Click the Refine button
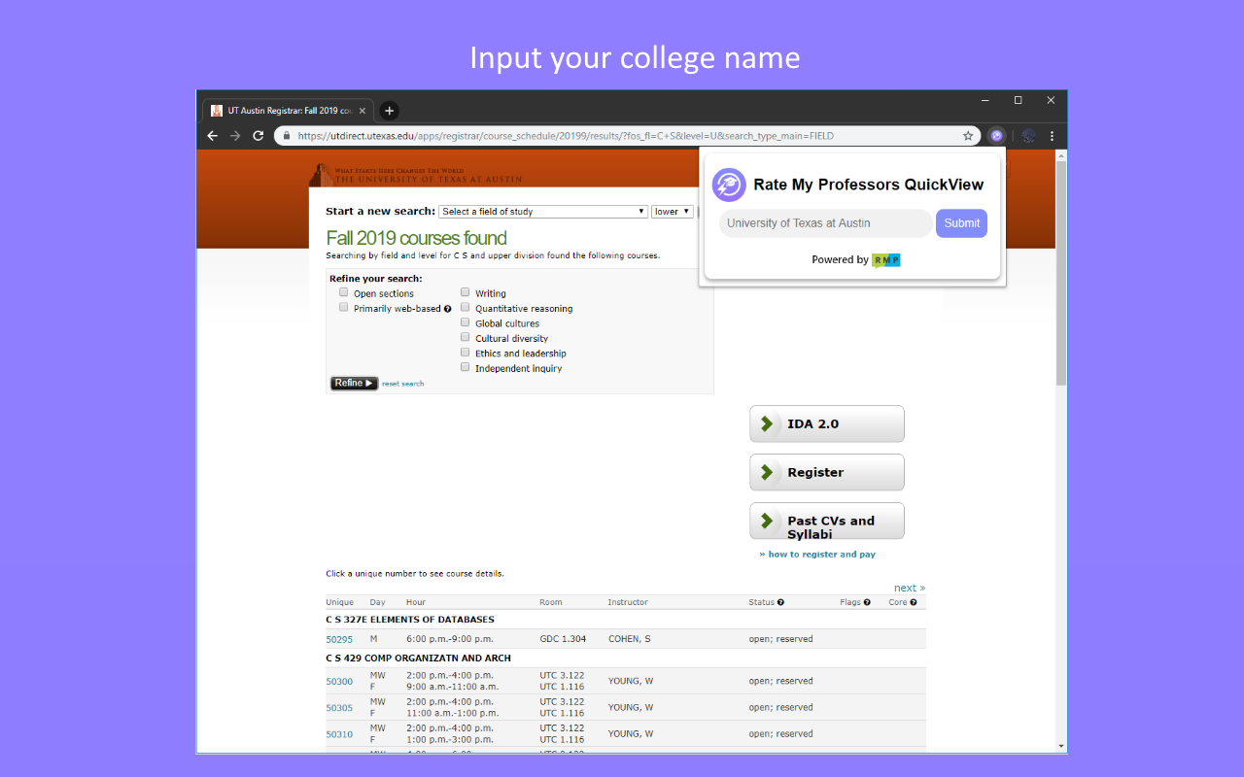This screenshot has width=1244, height=777. [x=354, y=383]
